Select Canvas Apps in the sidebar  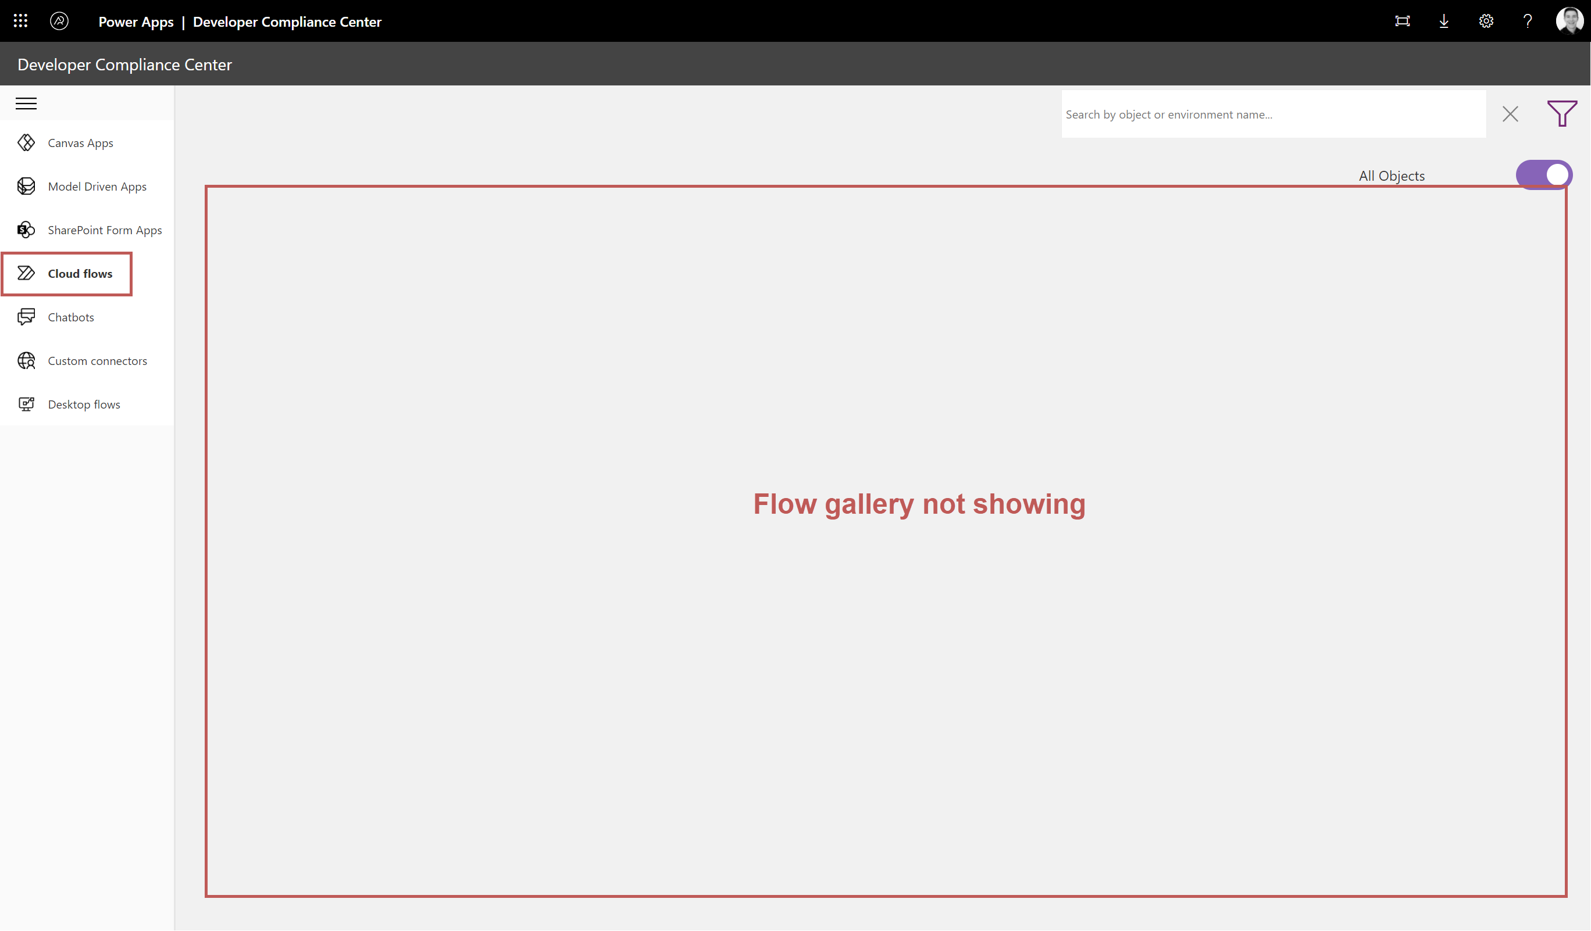pos(80,142)
